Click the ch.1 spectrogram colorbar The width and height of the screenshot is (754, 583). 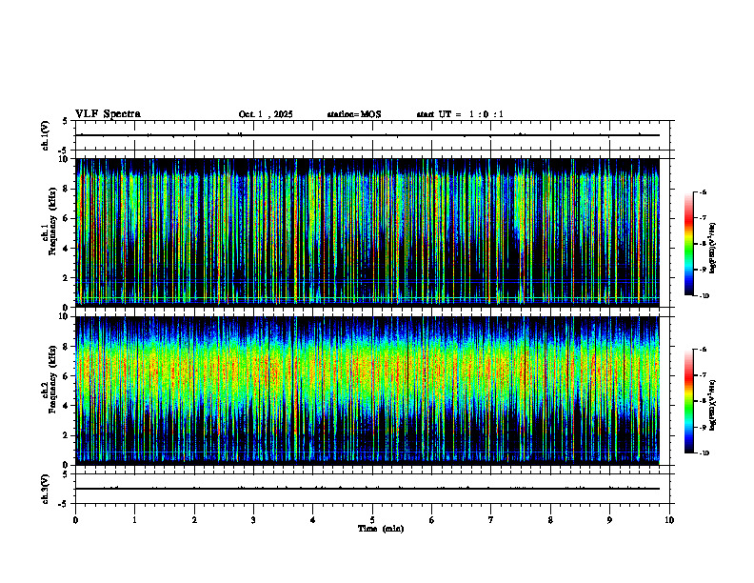tap(688, 244)
